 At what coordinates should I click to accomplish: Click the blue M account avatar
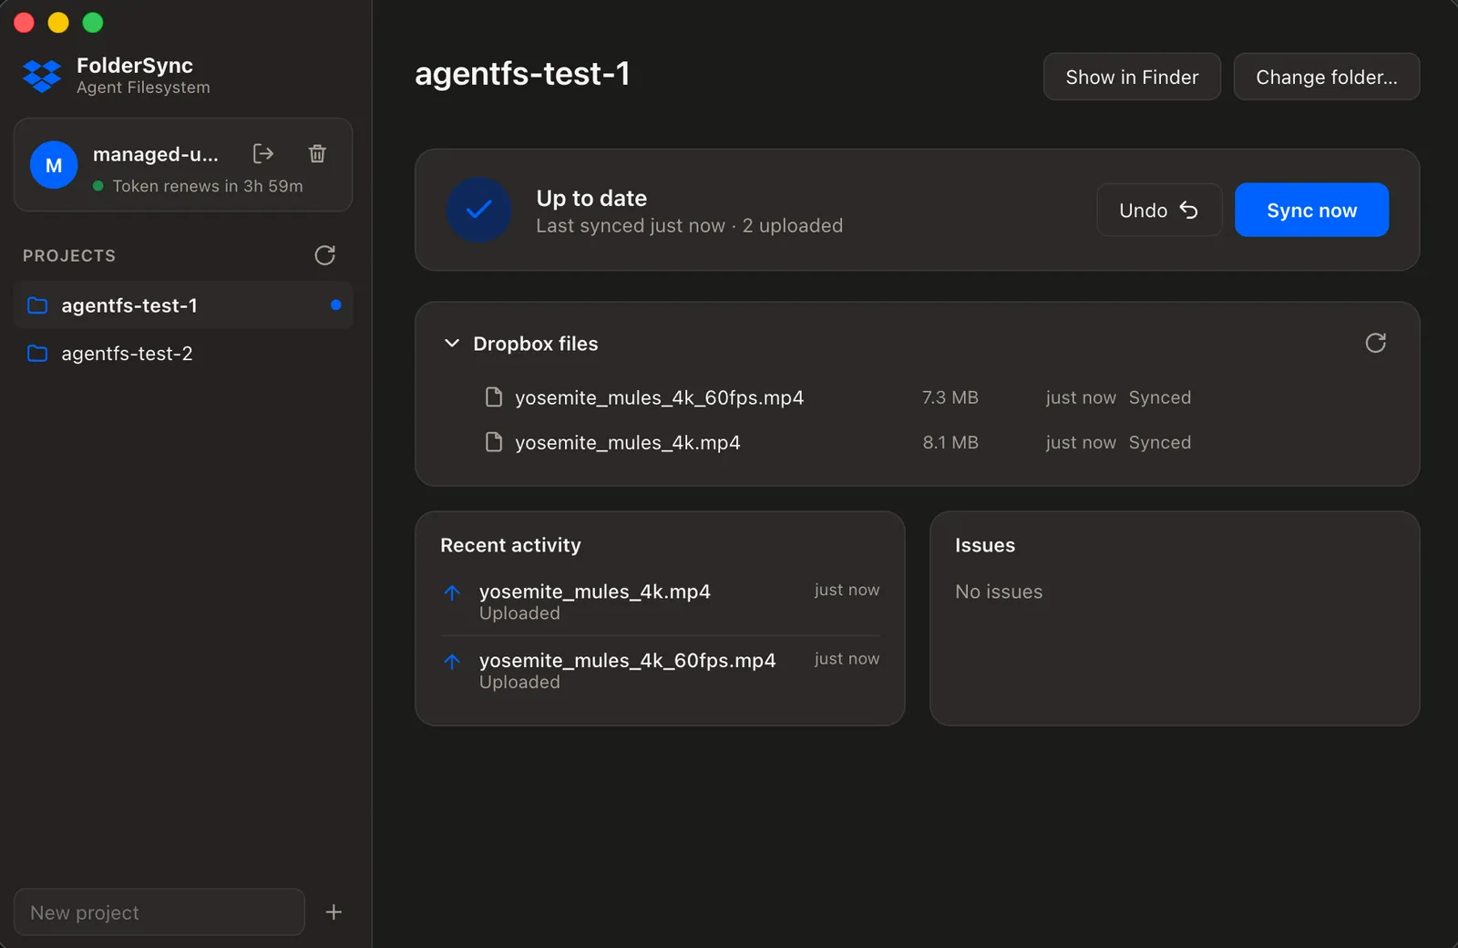(54, 165)
